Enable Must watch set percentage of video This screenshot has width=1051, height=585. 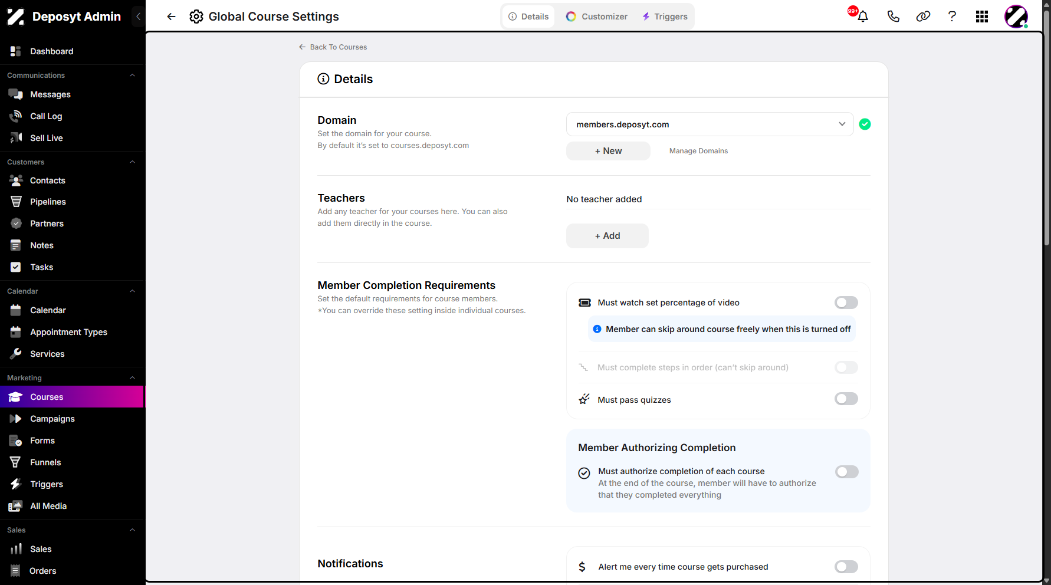(846, 303)
